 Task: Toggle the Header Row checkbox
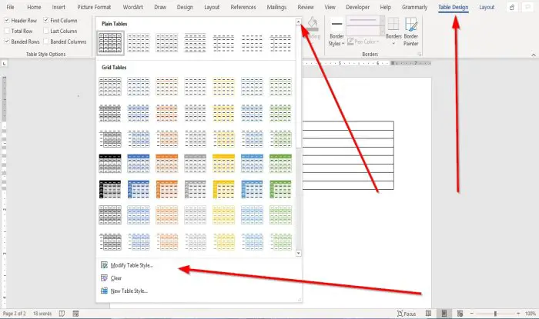(x=6, y=21)
